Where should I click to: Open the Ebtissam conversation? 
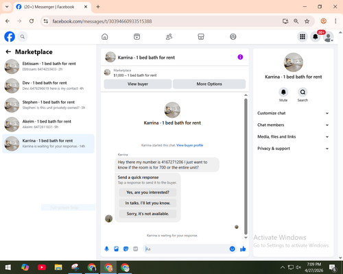[x=48, y=66]
